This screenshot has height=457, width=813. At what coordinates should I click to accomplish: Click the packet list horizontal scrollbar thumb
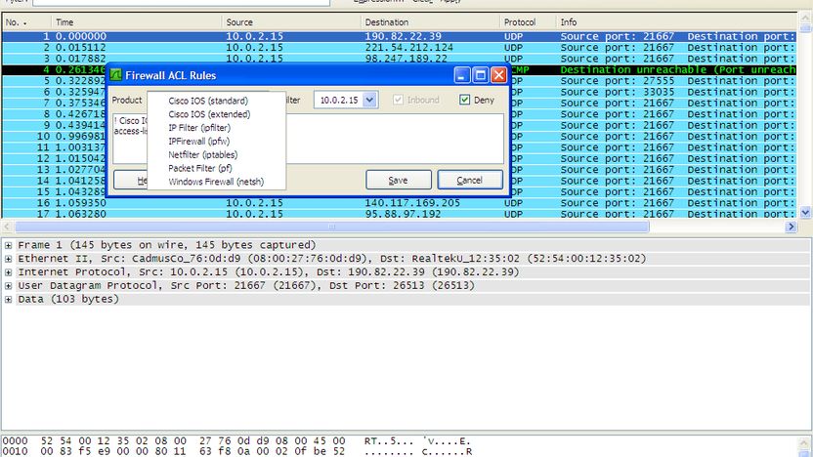[x=332, y=227]
